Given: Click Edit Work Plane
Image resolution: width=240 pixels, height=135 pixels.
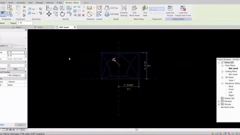Looking at the screenshot, I should pos(134,11).
